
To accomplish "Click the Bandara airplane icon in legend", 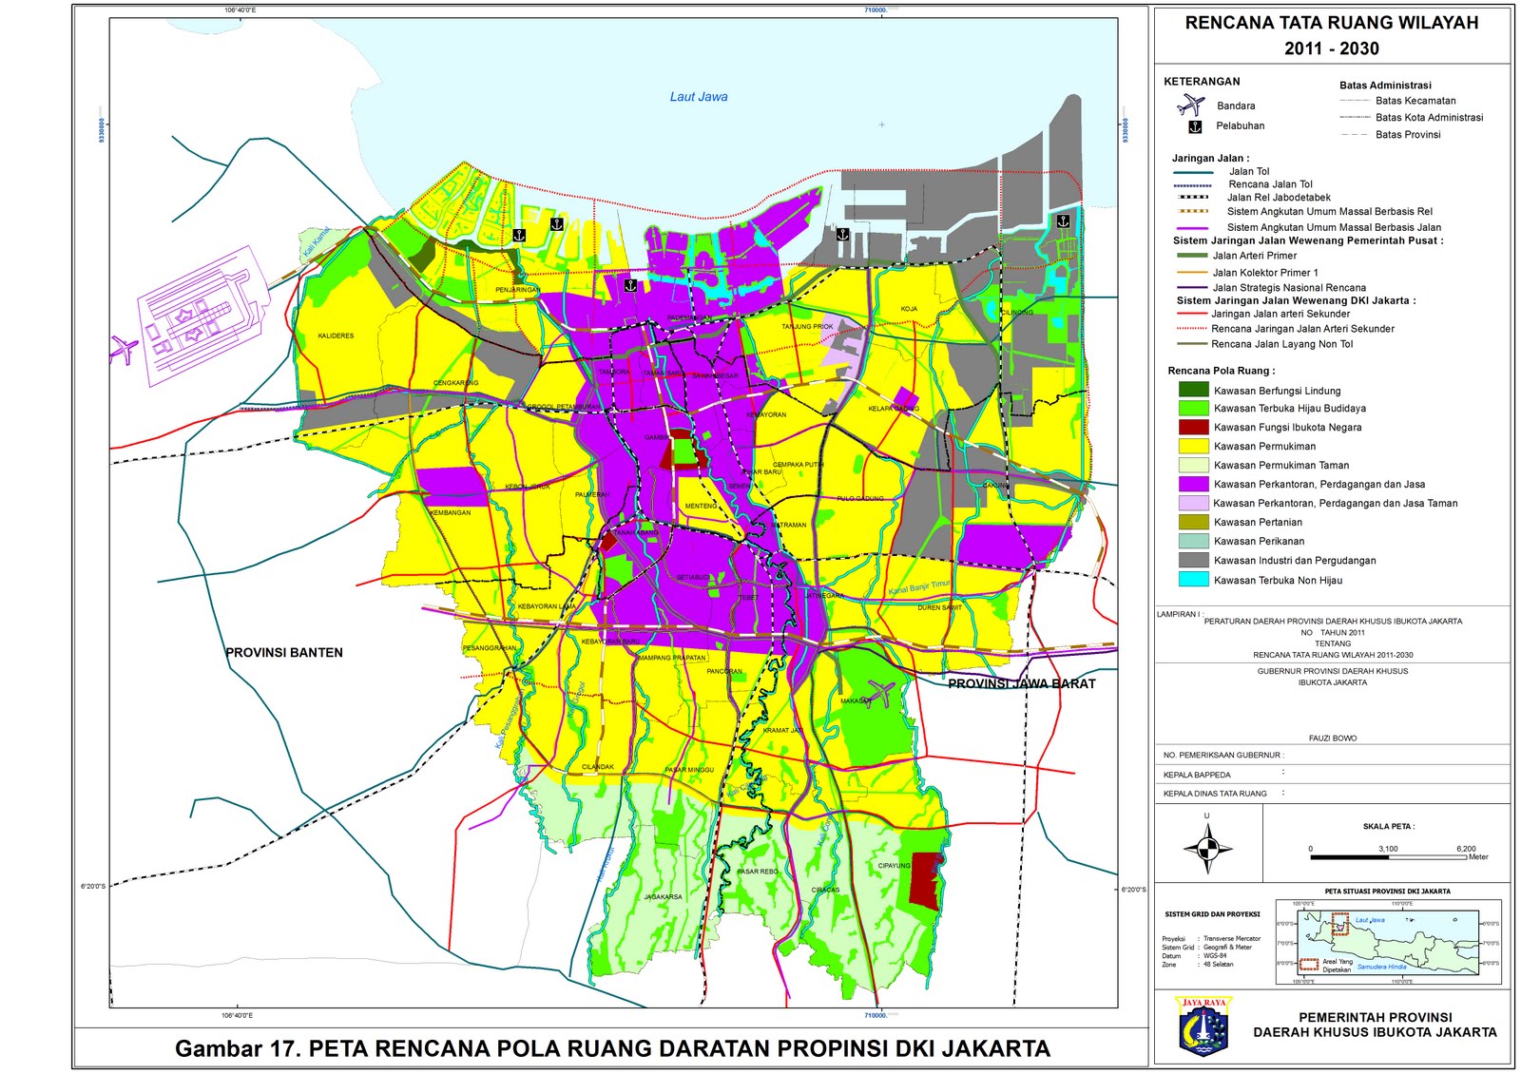I will (1190, 105).
